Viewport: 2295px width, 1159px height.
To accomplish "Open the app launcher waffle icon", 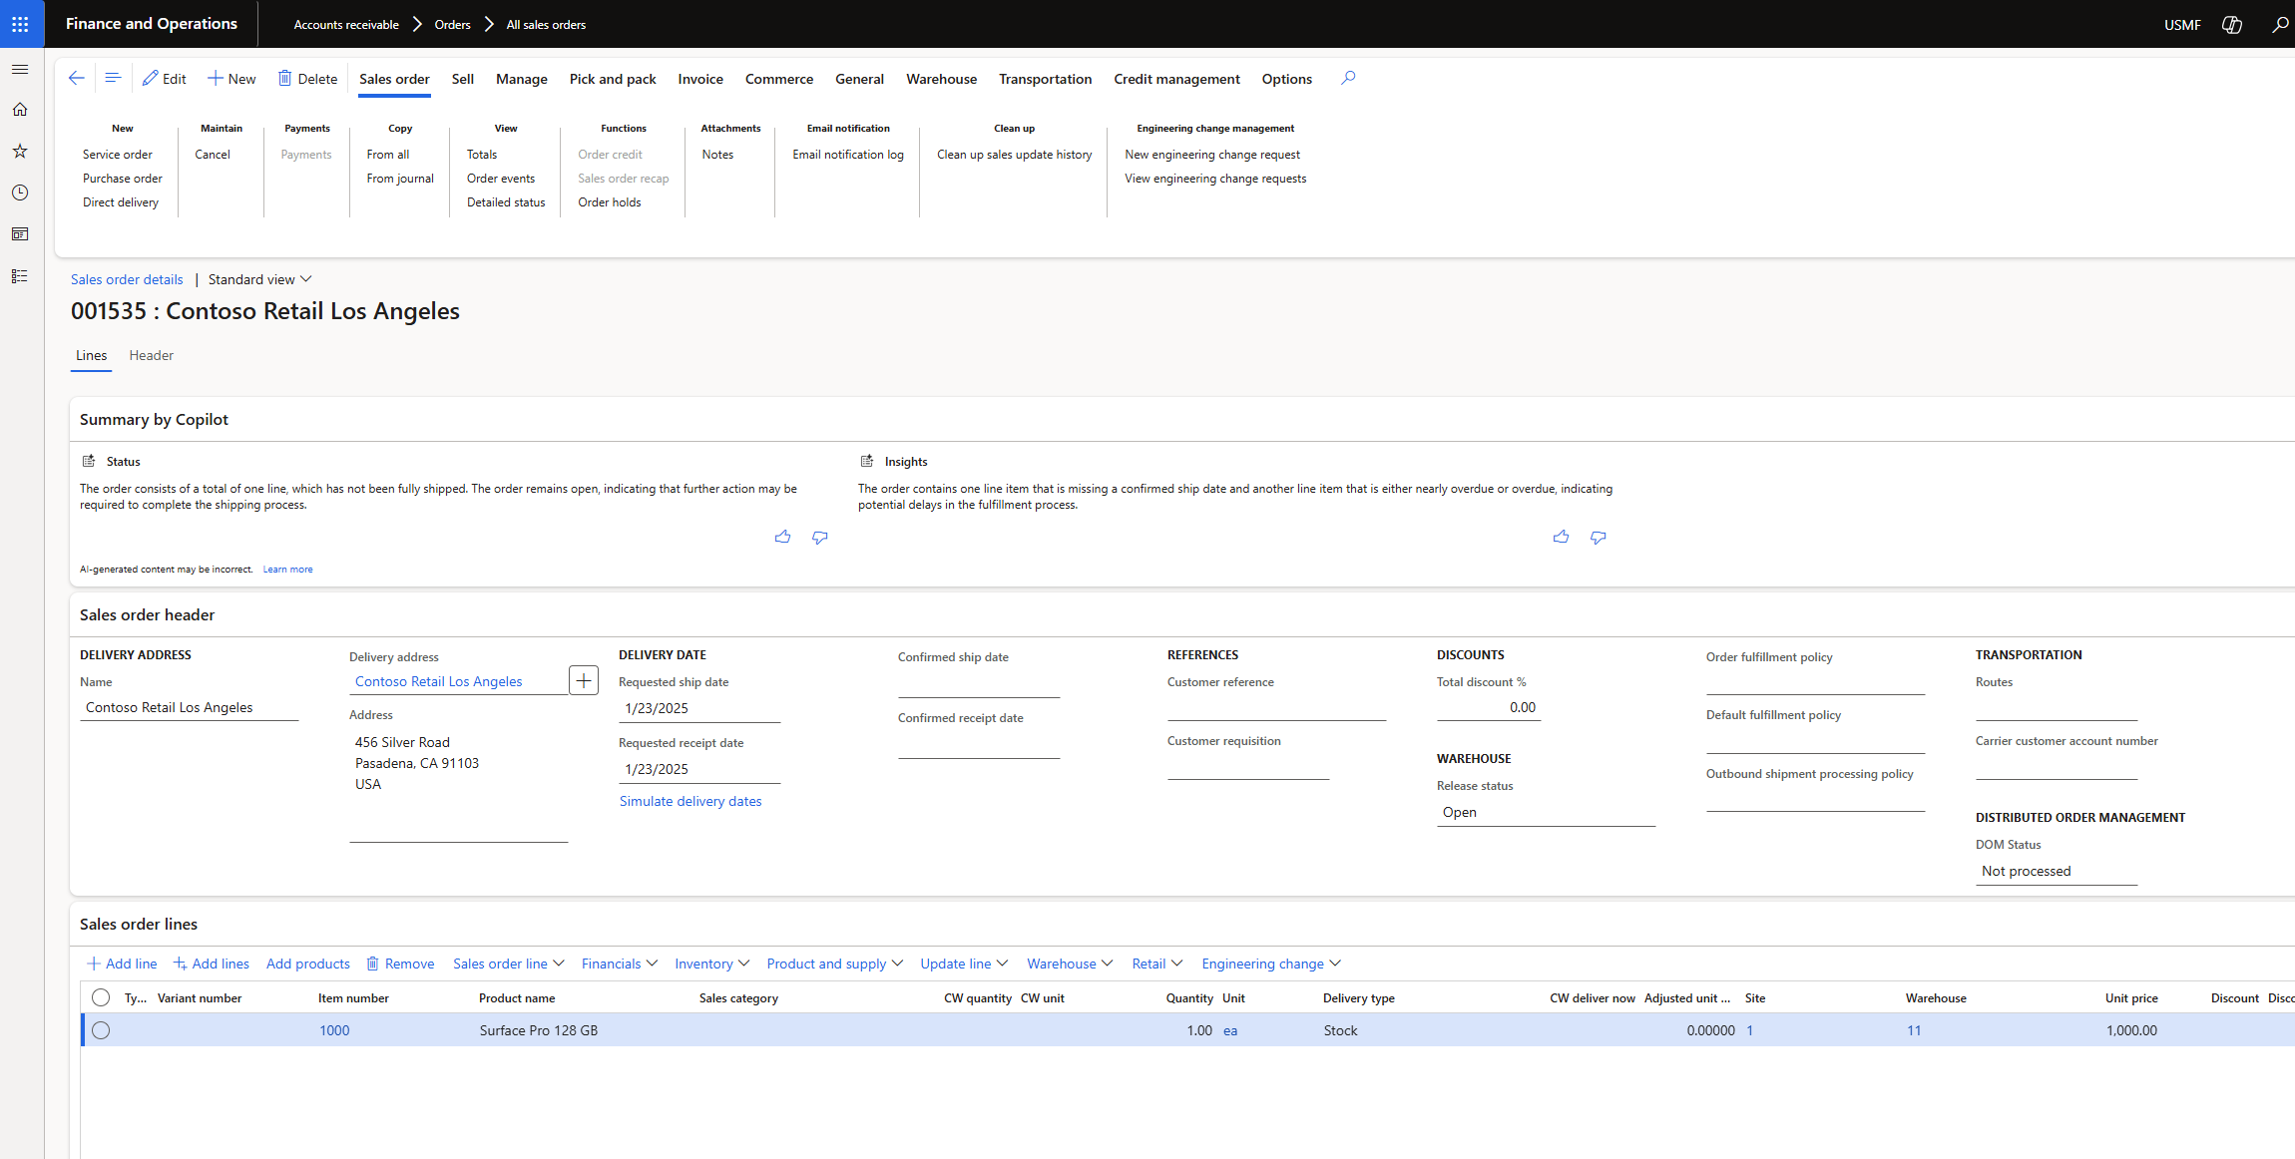I will 20,24.
